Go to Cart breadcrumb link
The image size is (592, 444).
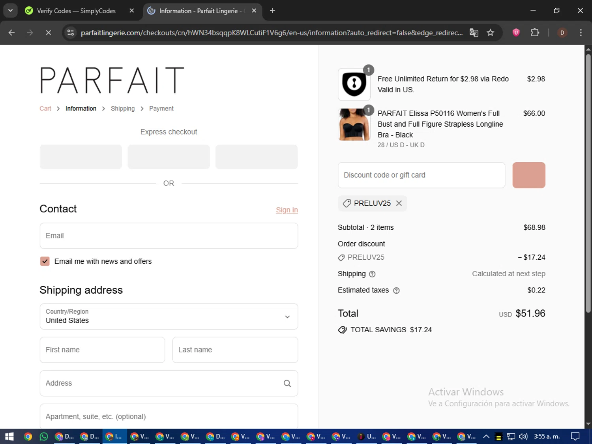coord(45,109)
